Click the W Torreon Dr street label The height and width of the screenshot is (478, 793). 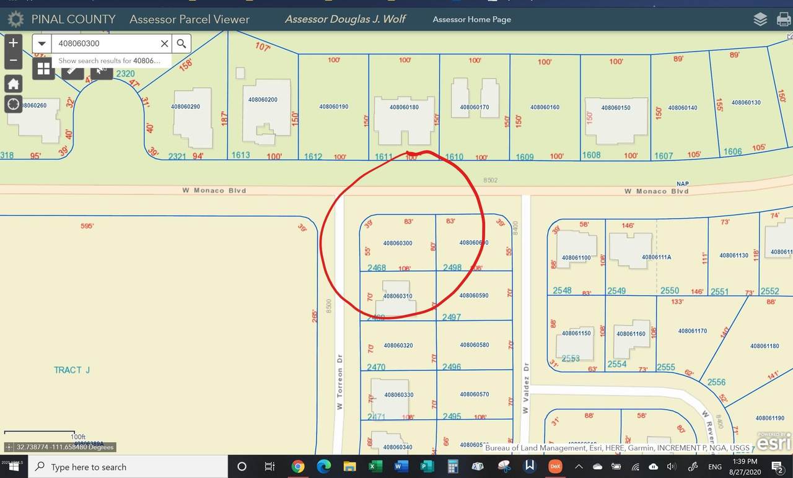[x=340, y=382]
